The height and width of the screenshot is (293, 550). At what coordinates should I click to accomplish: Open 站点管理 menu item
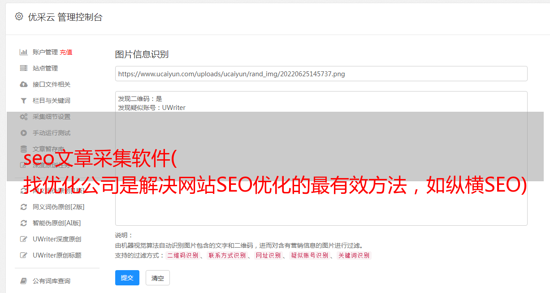click(45, 68)
